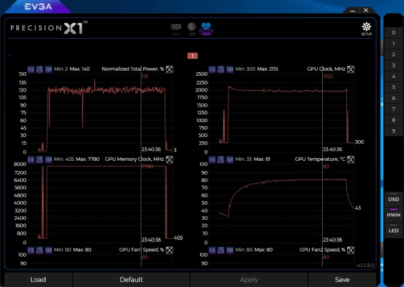The image size is (404, 287).
Task: Select profile slot 6
Action: [393, 98]
